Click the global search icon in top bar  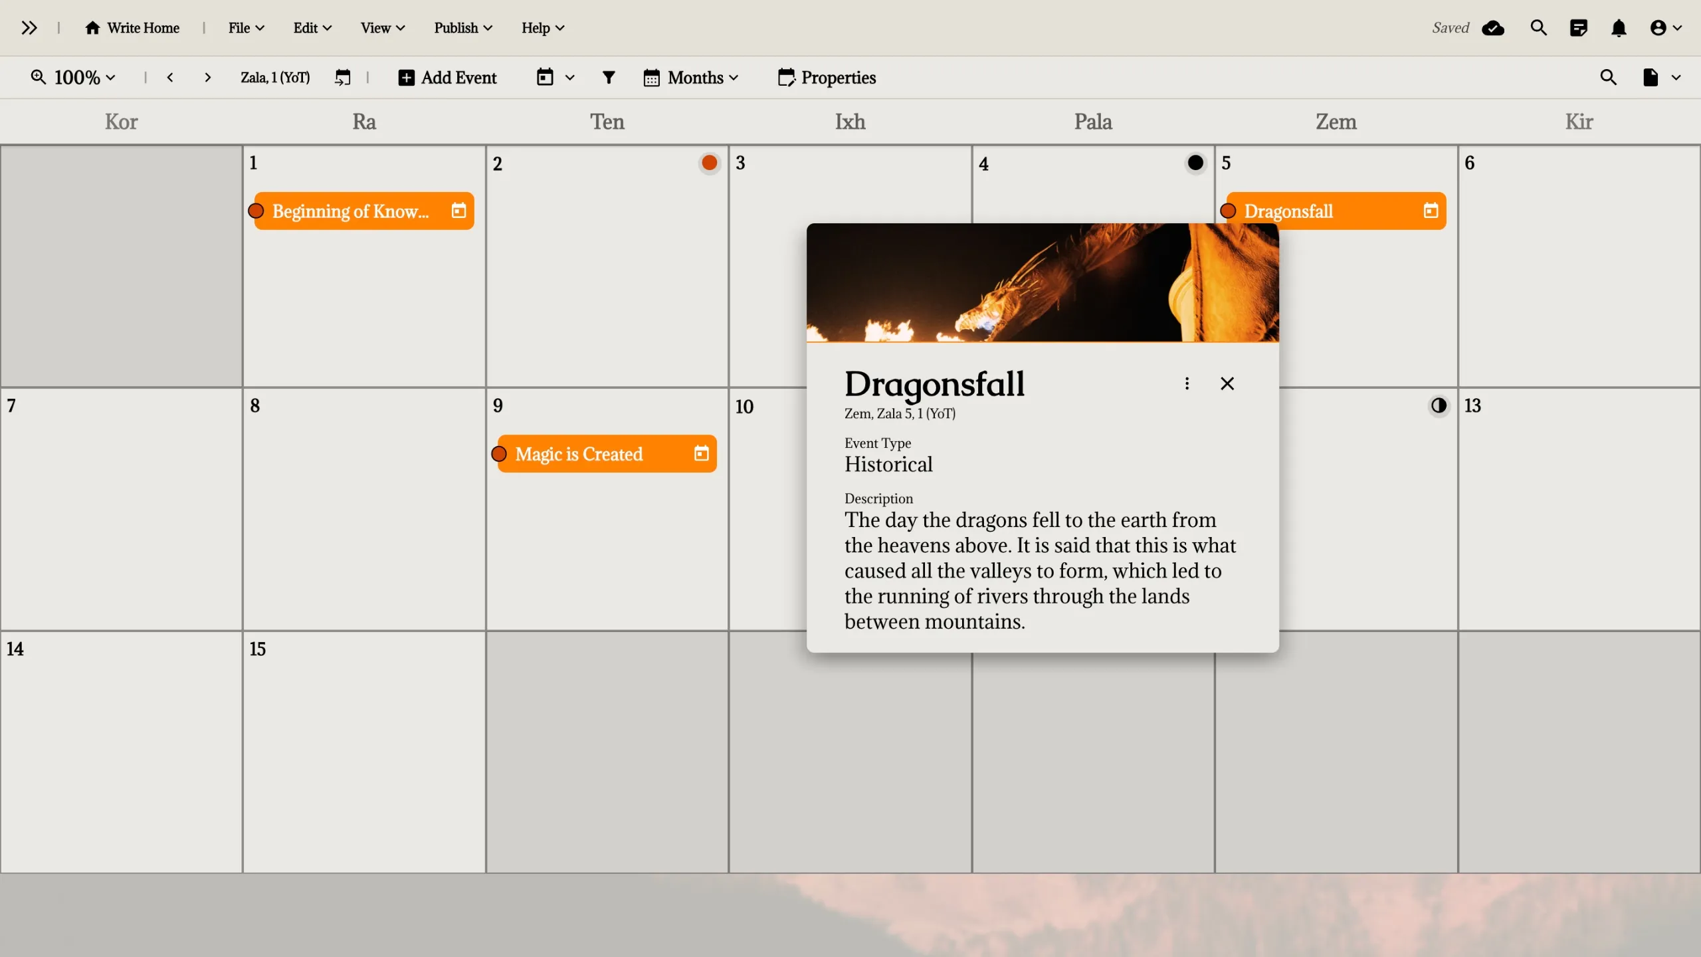1538,28
